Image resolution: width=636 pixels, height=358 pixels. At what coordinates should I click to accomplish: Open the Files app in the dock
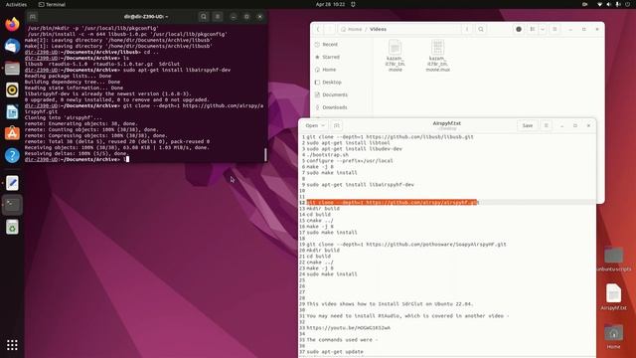(x=12, y=68)
